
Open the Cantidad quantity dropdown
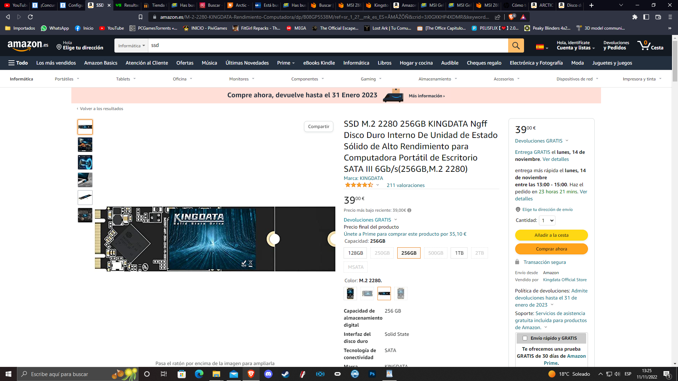point(547,220)
